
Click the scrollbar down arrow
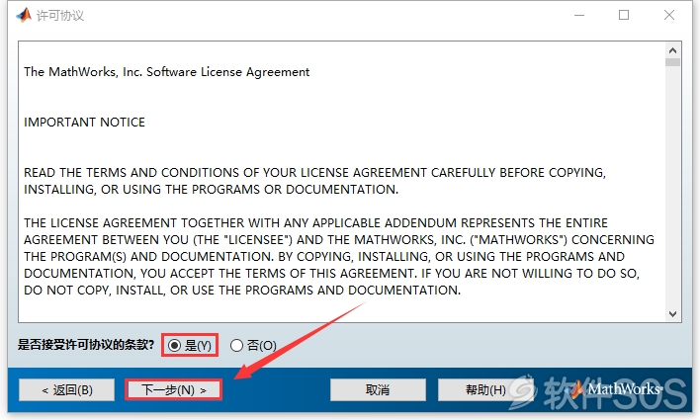click(x=672, y=314)
